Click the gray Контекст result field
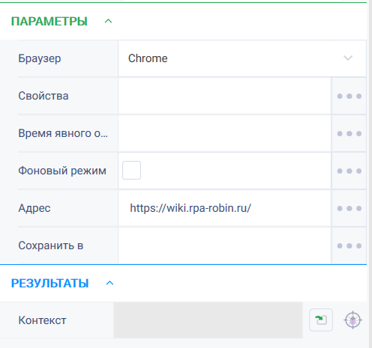Screen dimensions: 372x348 pyautogui.click(x=208, y=320)
